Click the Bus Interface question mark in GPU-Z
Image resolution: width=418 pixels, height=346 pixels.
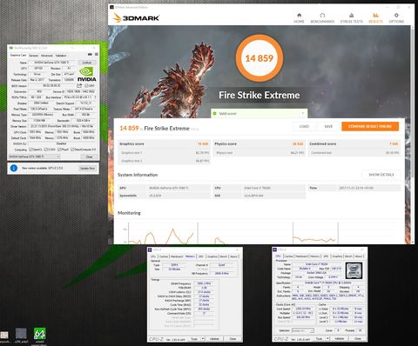coord(95,97)
